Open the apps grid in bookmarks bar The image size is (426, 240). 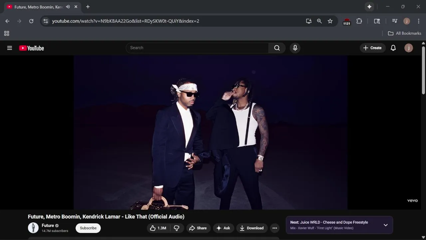7,33
